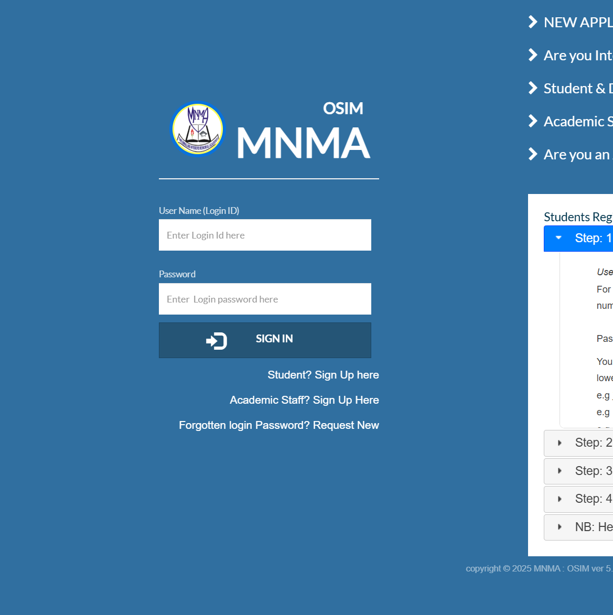Expand the NB: He accordion section
Viewport: 613px width, 615px height.
578,527
